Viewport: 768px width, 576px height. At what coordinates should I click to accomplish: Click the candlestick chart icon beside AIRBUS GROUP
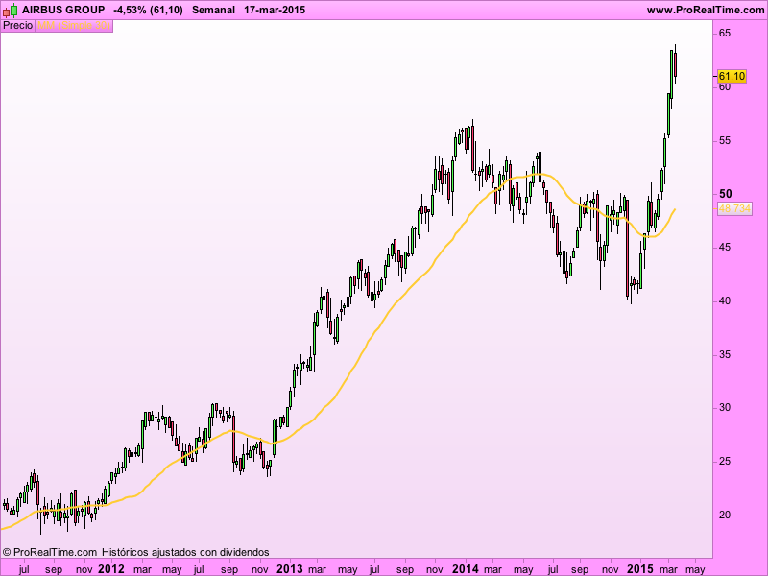pos(10,10)
